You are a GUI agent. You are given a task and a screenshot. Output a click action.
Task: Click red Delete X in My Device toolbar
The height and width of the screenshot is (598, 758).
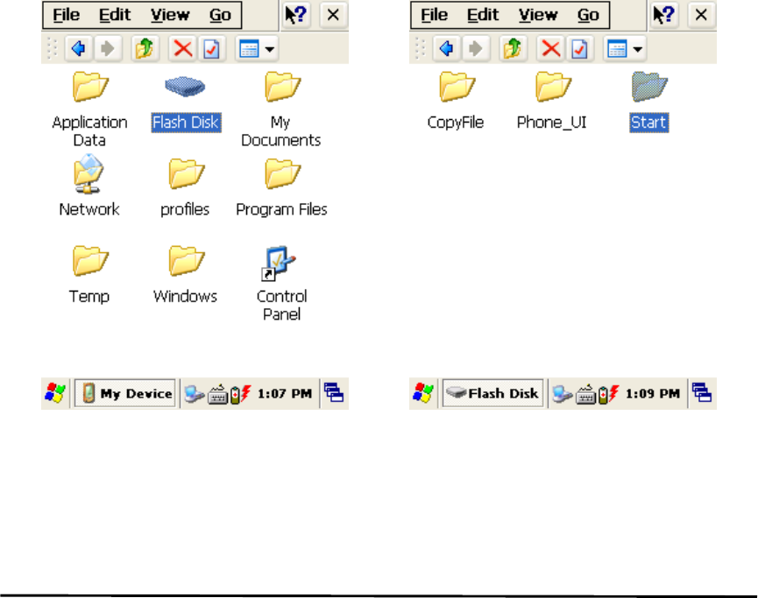click(x=183, y=48)
